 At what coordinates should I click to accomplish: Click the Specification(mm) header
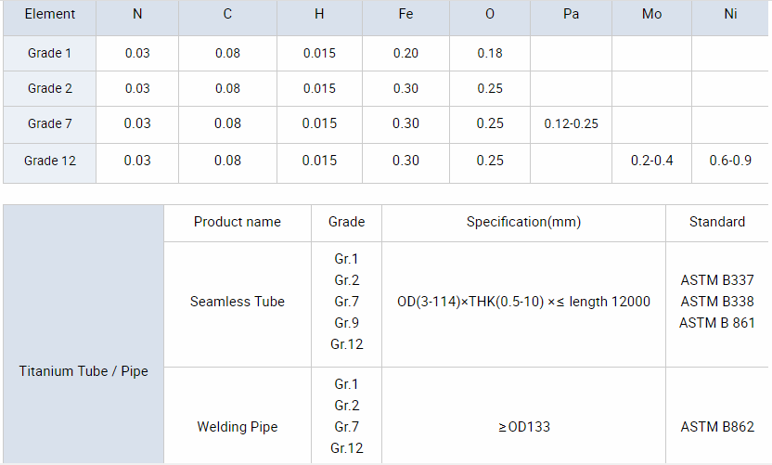click(523, 222)
